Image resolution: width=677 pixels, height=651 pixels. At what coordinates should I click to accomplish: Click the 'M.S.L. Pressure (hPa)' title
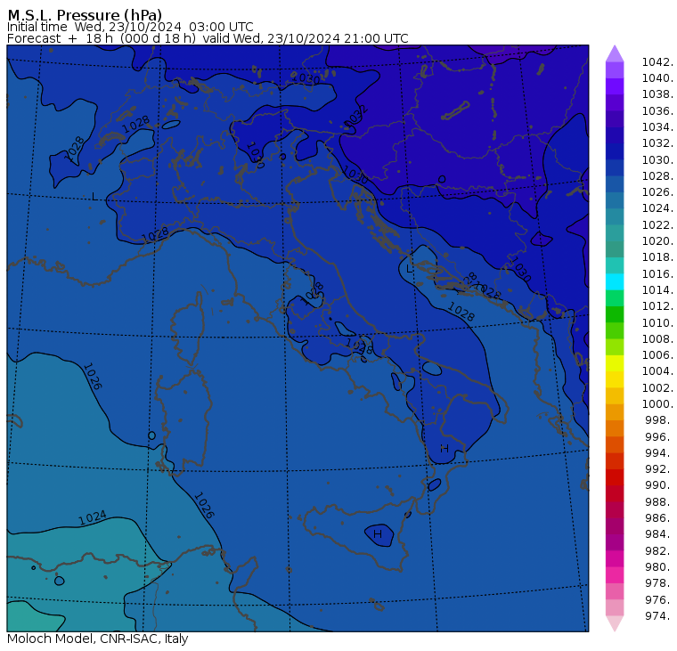tap(85, 15)
